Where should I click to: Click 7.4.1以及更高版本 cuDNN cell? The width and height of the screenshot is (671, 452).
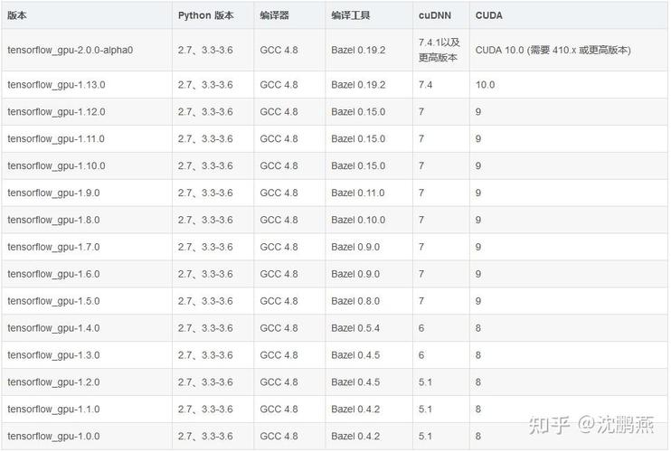pos(439,50)
